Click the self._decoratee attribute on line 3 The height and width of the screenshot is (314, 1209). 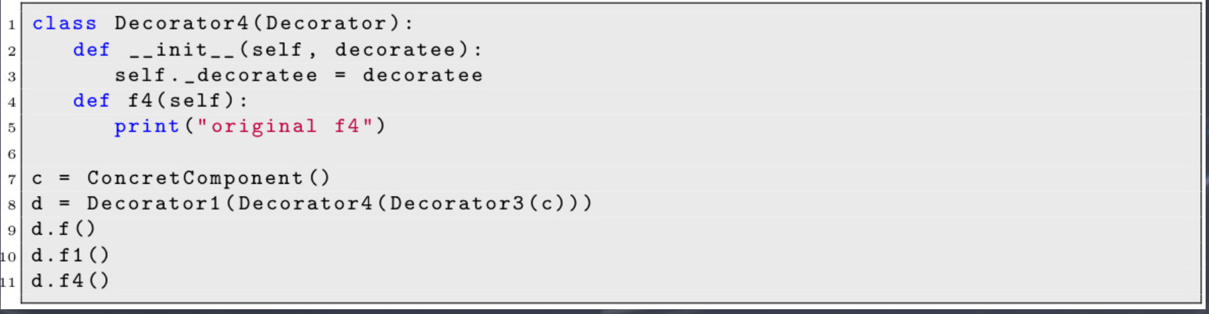tap(215, 75)
